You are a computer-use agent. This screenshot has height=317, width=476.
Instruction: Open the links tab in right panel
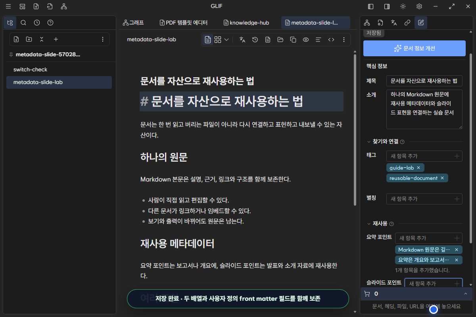(x=407, y=23)
